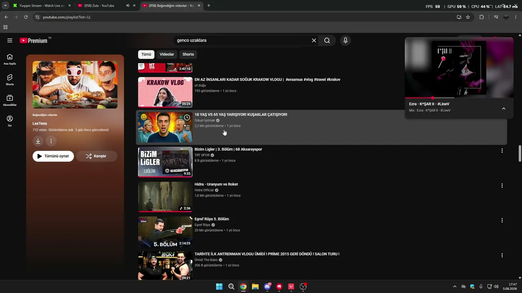
Task: Click the Tümünü oynat button
Action: coord(53,156)
